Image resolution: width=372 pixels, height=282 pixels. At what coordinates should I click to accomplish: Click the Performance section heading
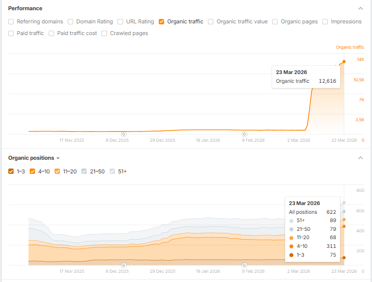[25, 8]
